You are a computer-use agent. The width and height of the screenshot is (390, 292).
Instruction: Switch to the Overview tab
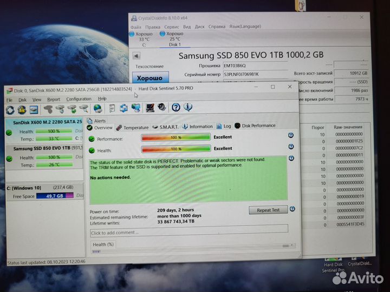pyautogui.click(x=100, y=128)
